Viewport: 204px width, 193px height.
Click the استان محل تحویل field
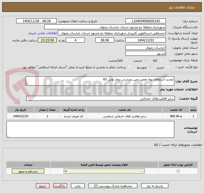coord(146,47)
